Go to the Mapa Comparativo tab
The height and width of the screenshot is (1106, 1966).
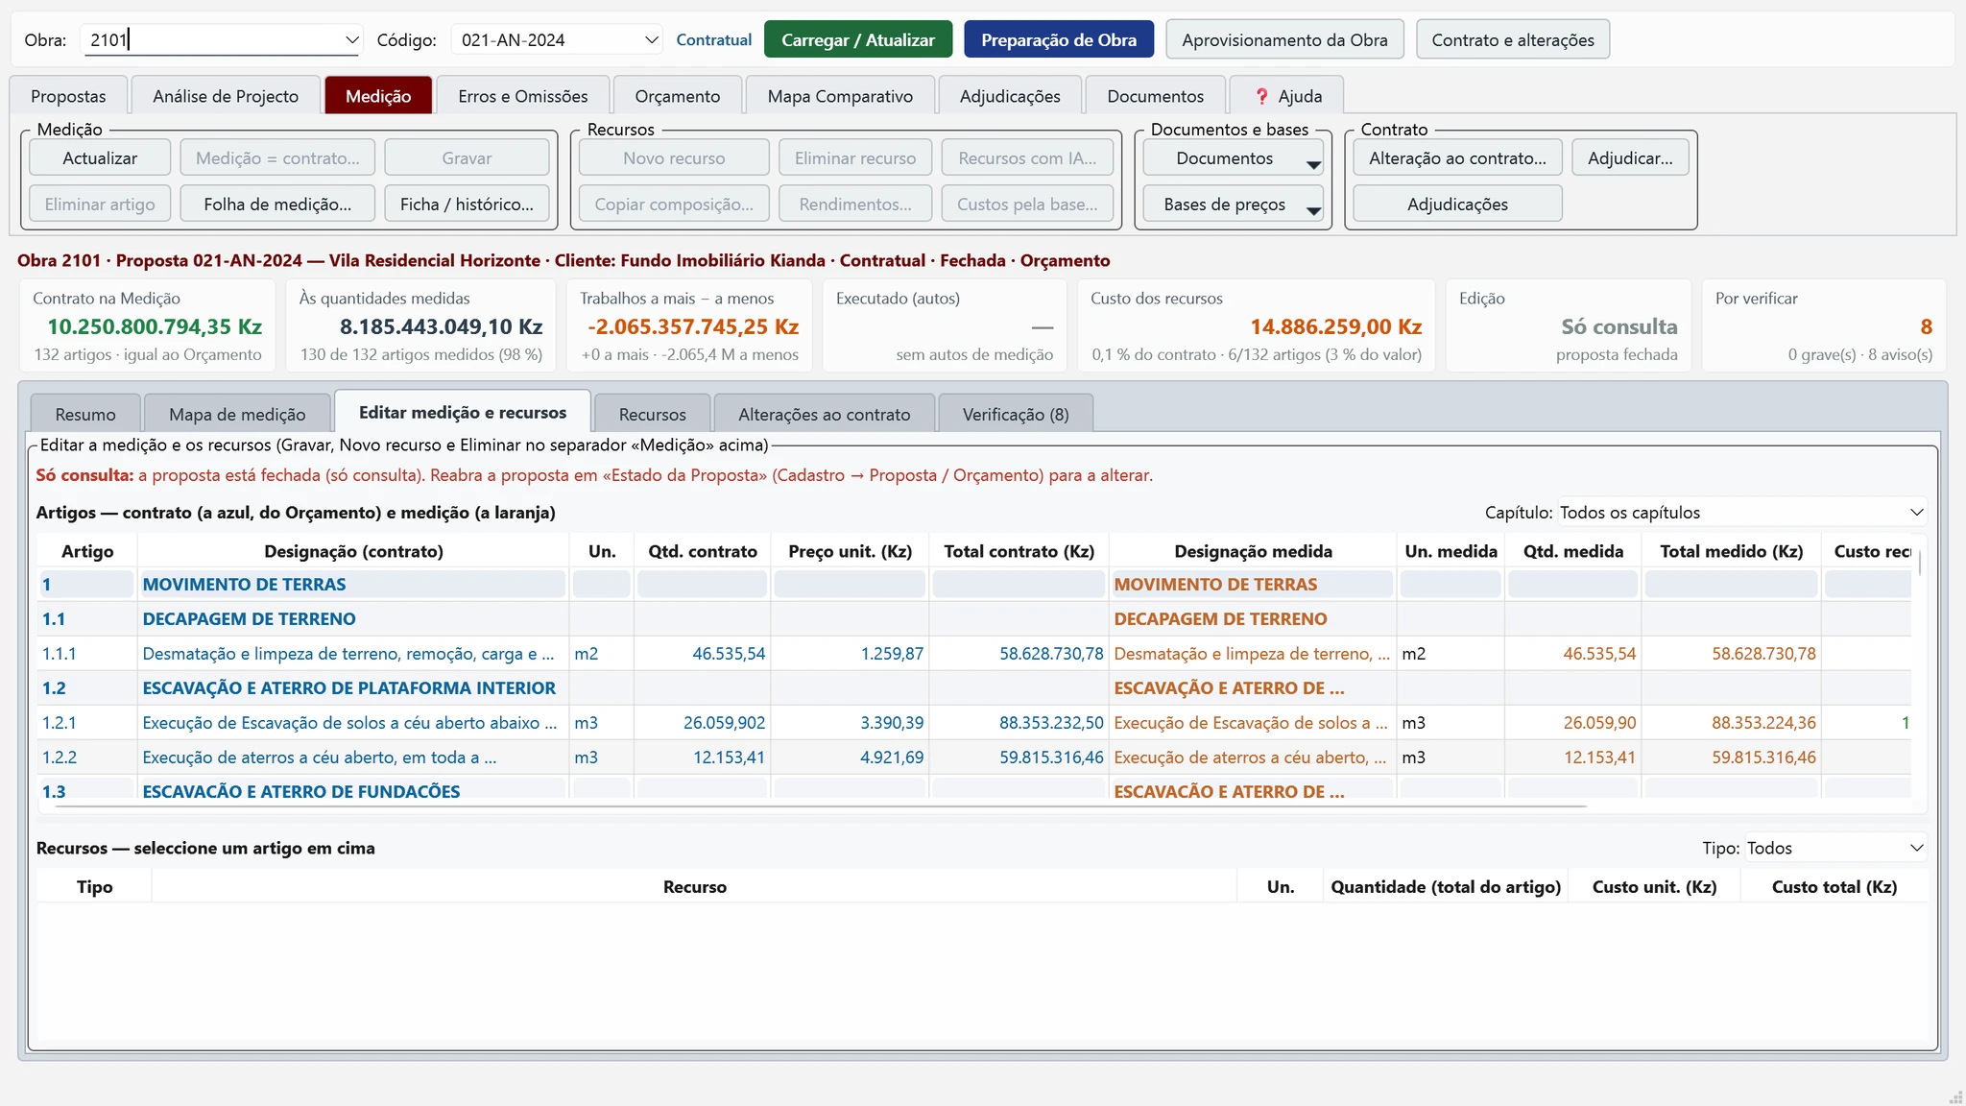840,96
